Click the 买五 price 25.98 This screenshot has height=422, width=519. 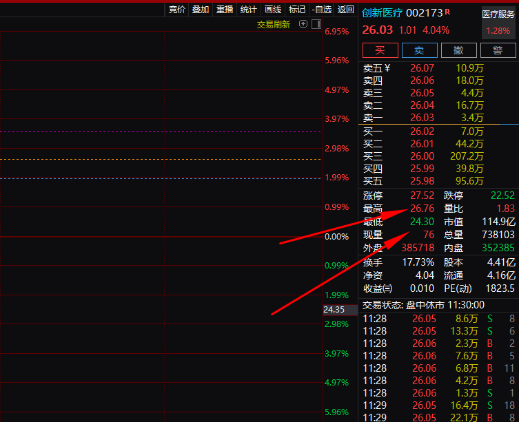click(422, 181)
